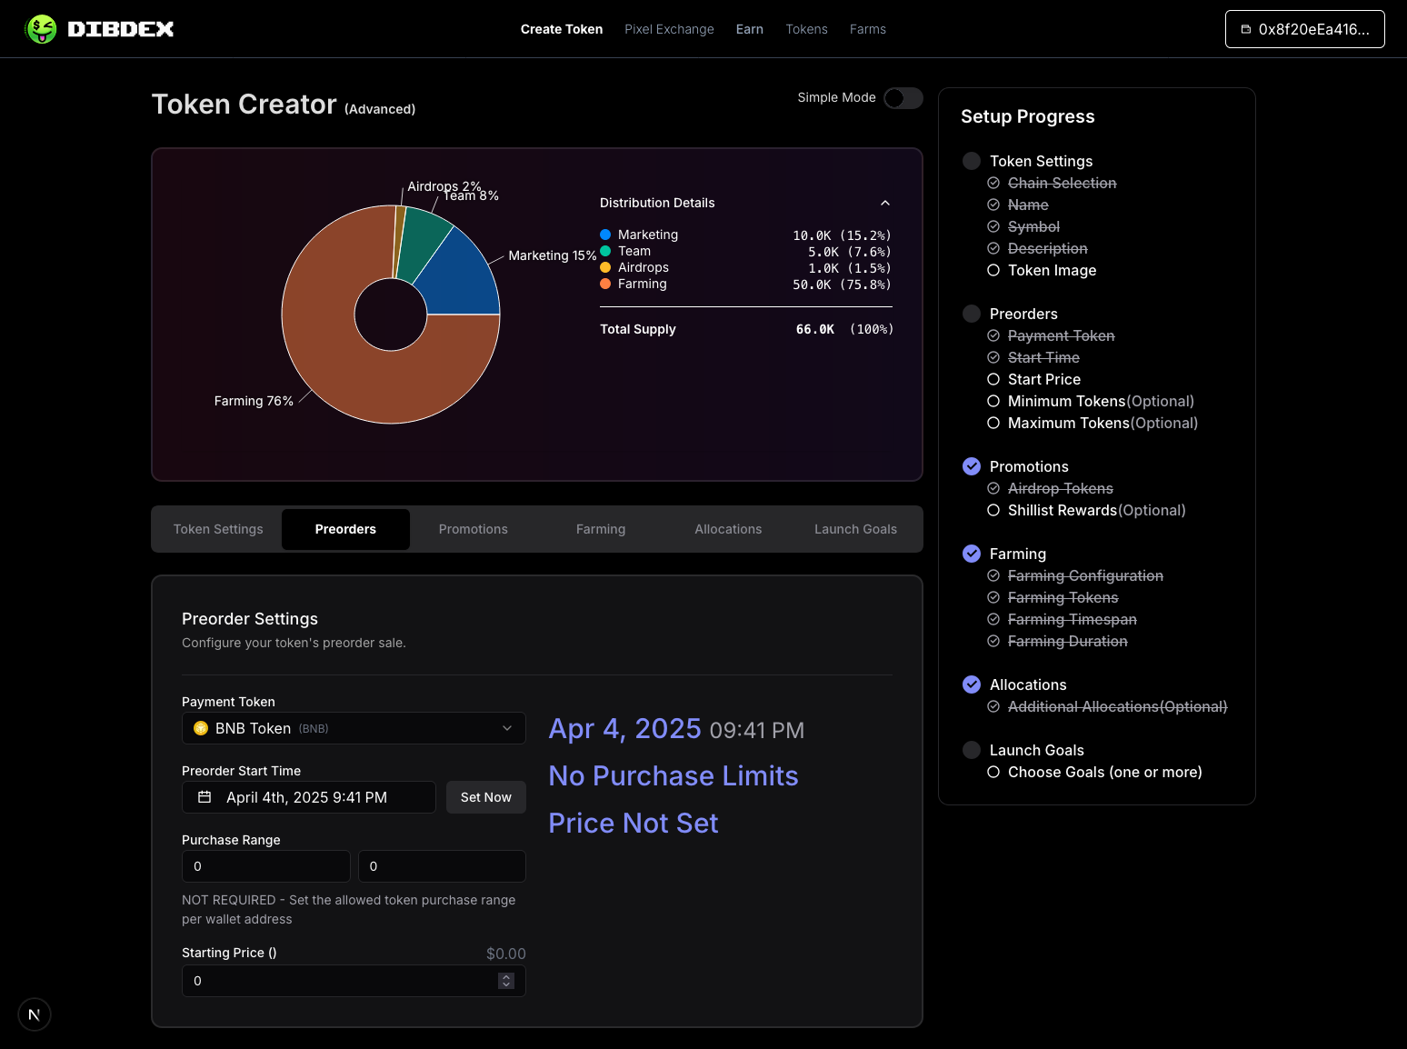
Task: Click the first Purchase Range input field
Action: [265, 866]
